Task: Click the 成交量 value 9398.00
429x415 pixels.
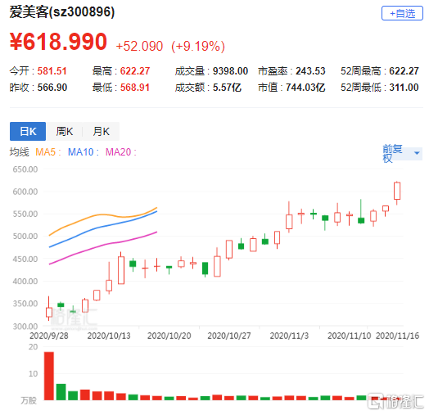Action: pos(230,71)
